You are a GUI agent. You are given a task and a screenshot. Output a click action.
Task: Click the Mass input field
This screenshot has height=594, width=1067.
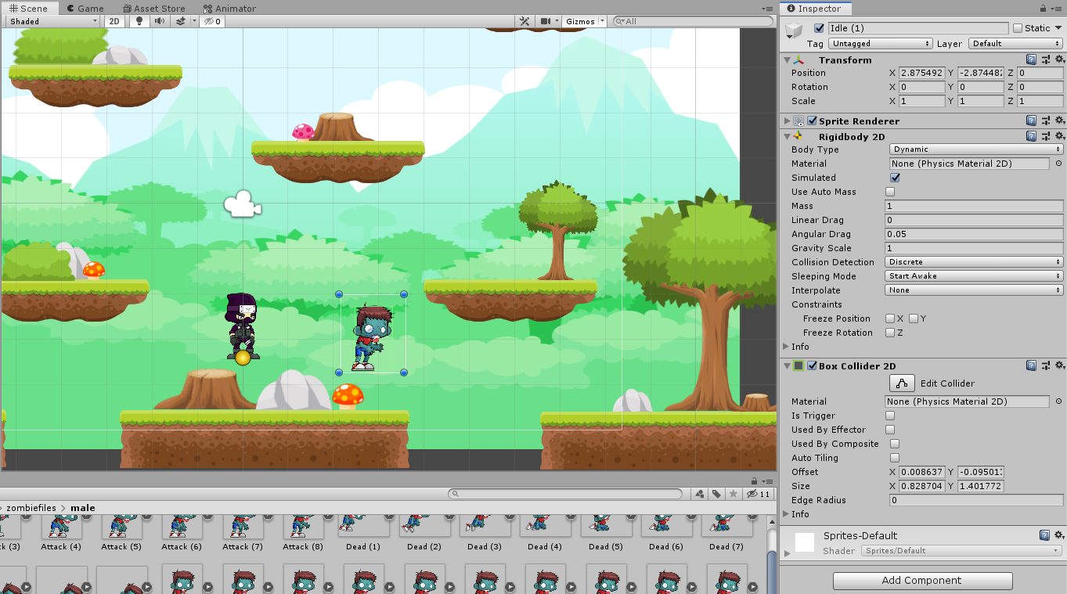coord(974,206)
